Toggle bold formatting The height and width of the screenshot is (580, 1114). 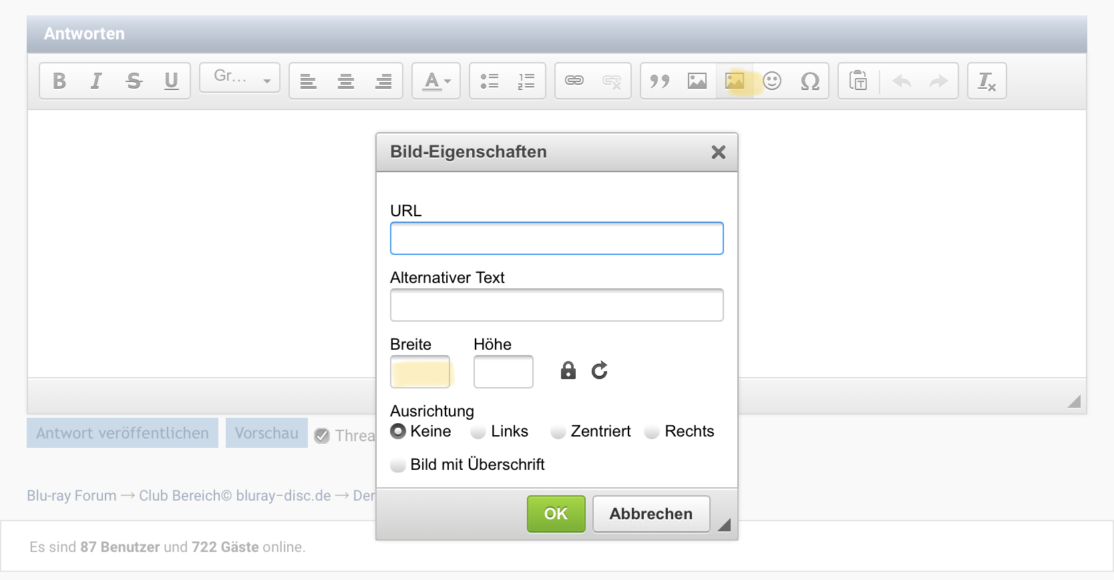coord(59,81)
